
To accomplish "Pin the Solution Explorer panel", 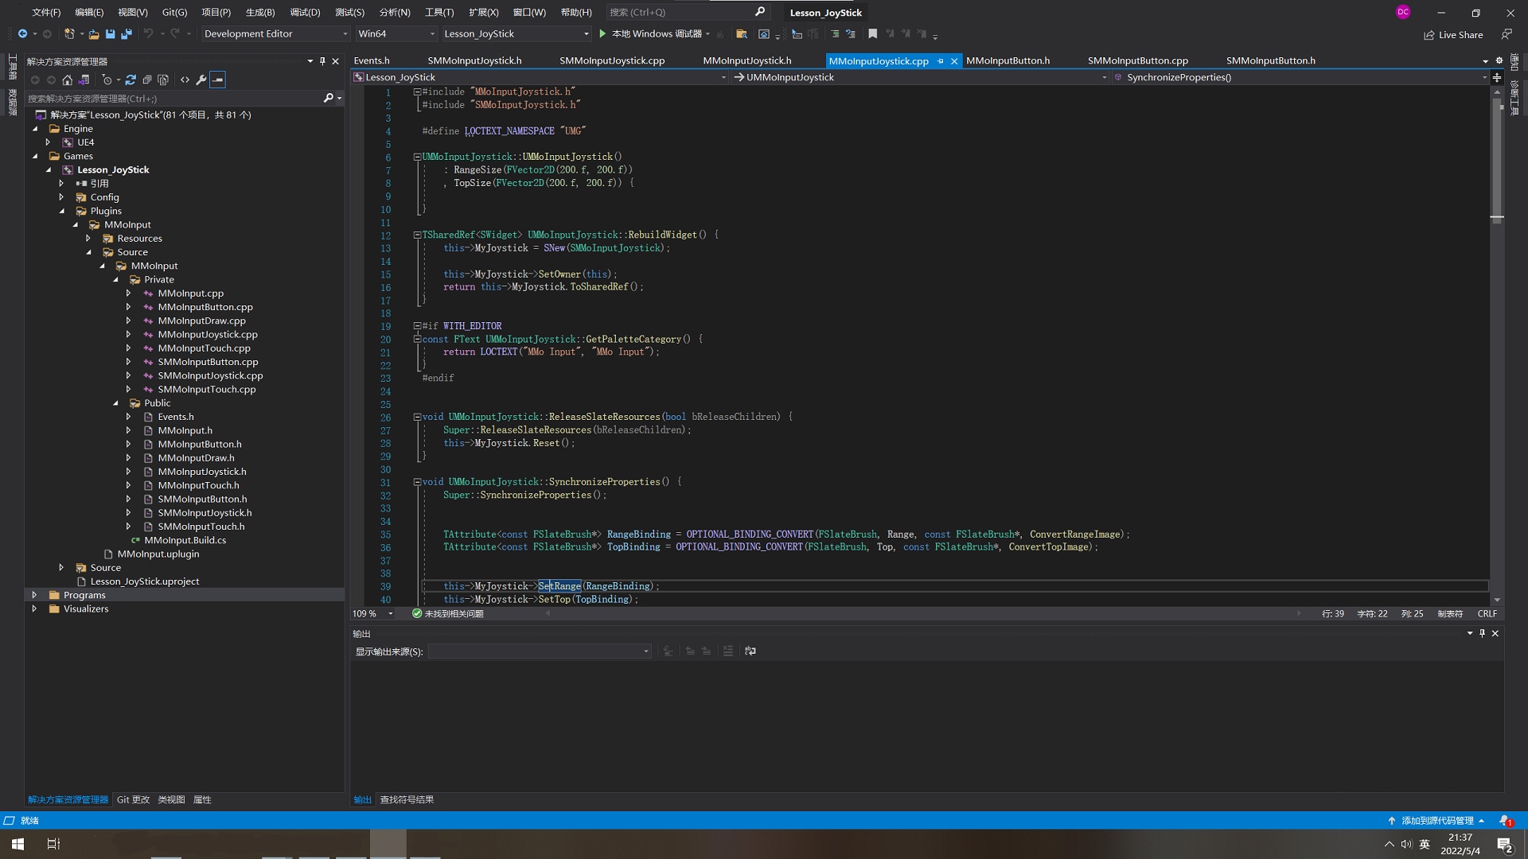I will (x=322, y=61).
